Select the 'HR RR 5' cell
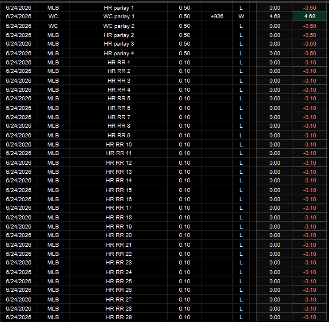Image resolution: width=329 pixels, height=322 pixels. point(119,98)
